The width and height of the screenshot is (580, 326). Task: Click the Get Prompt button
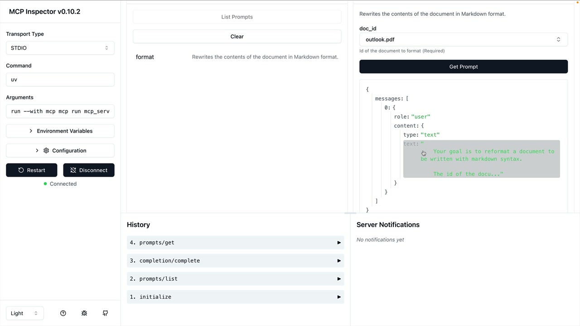tap(463, 67)
